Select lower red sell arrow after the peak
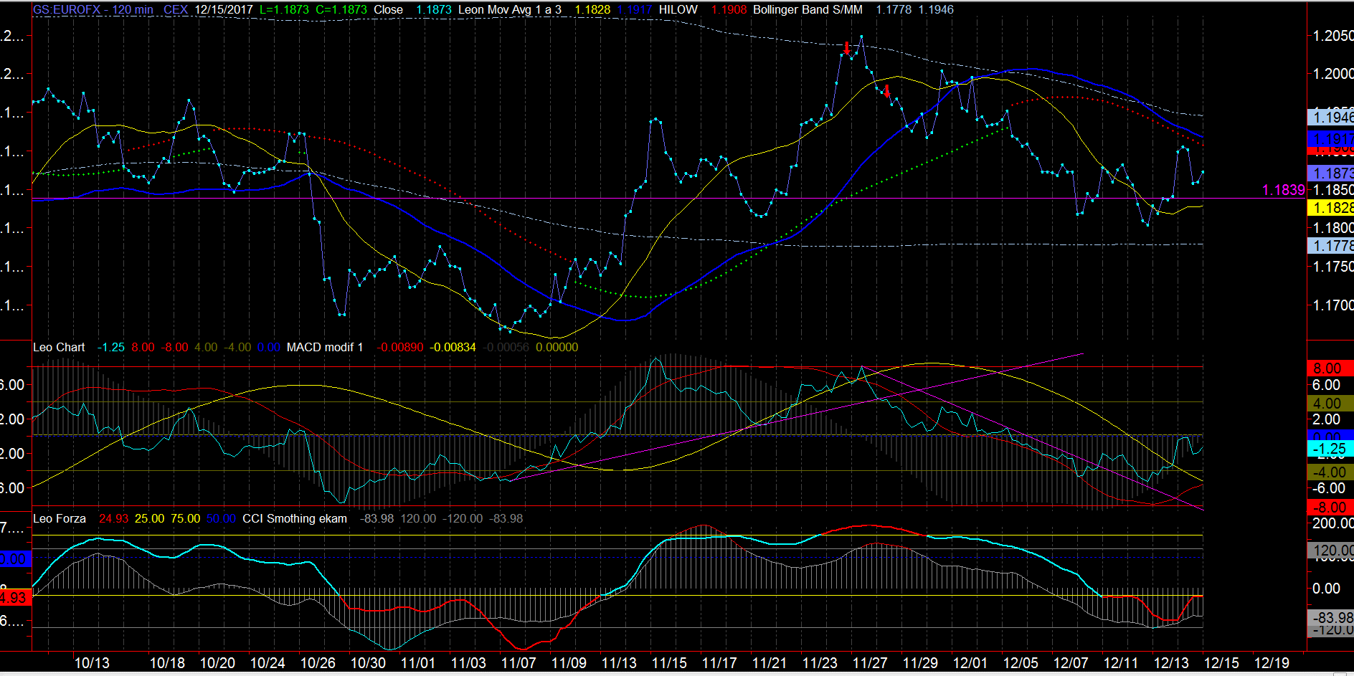The image size is (1354, 676). 887,90
